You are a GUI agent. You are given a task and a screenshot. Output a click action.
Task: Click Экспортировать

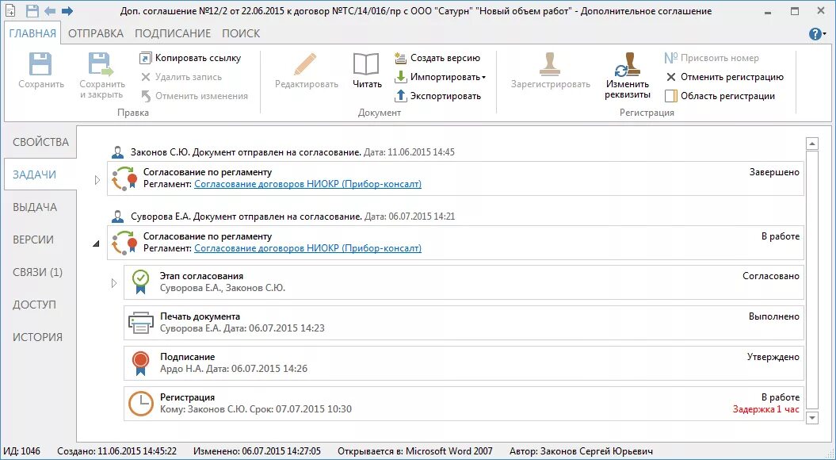[x=437, y=96]
